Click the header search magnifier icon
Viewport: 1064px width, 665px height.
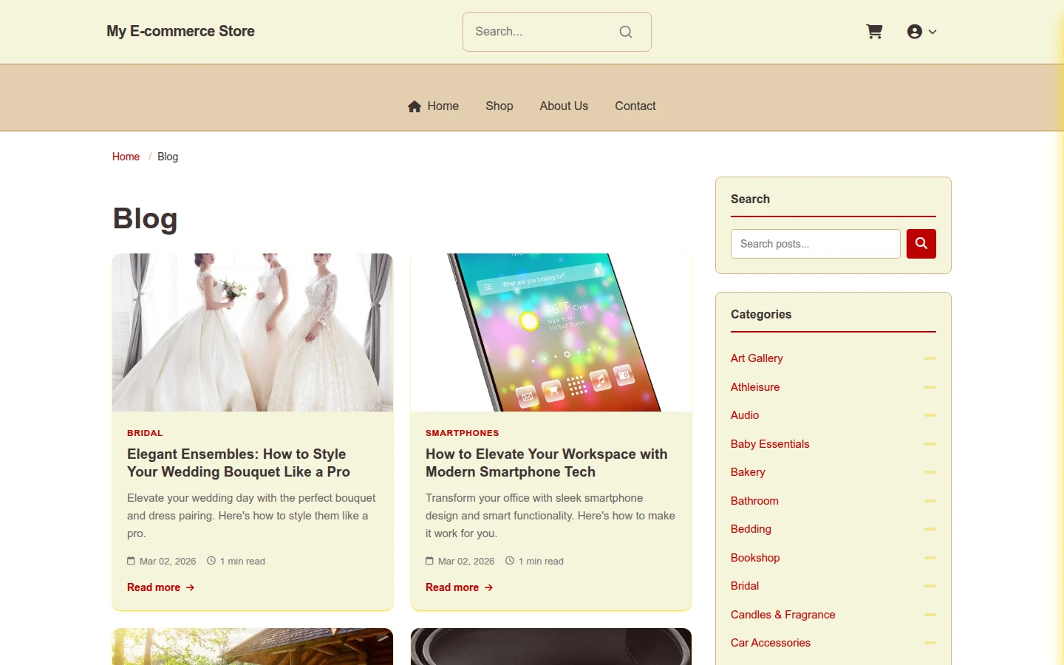tap(626, 32)
